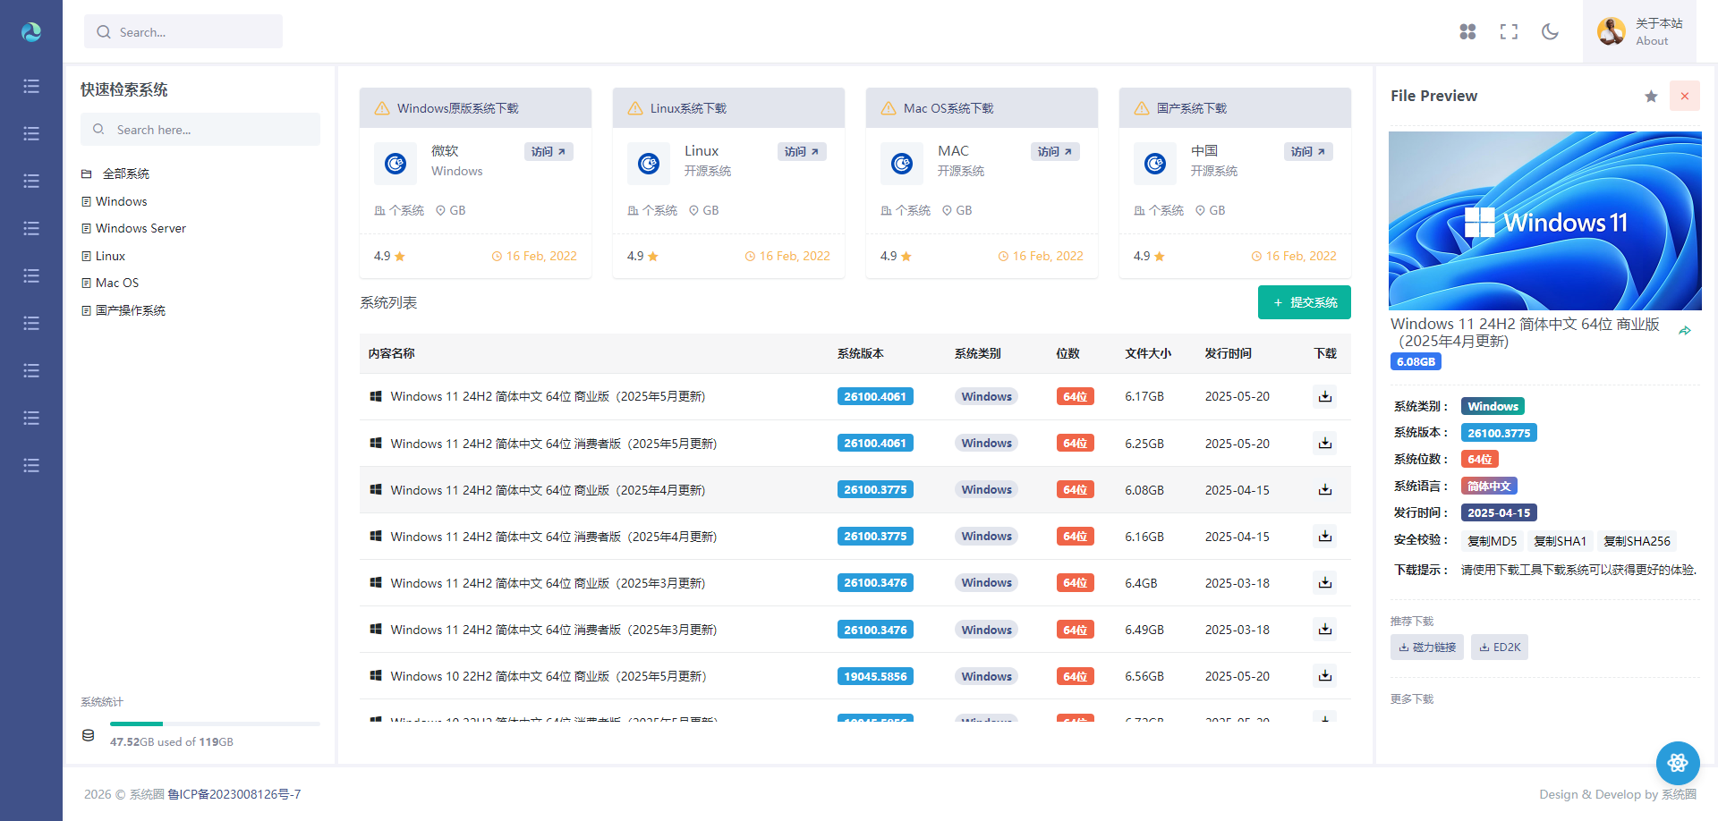Open the apps grid icon in header
This screenshot has height=821, width=1718.
click(x=1467, y=31)
